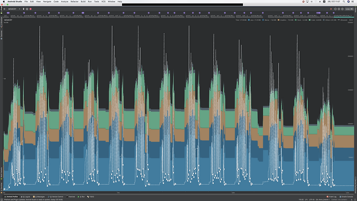Click the Siri icon in menu bar
357x201 pixels.
point(349,1)
